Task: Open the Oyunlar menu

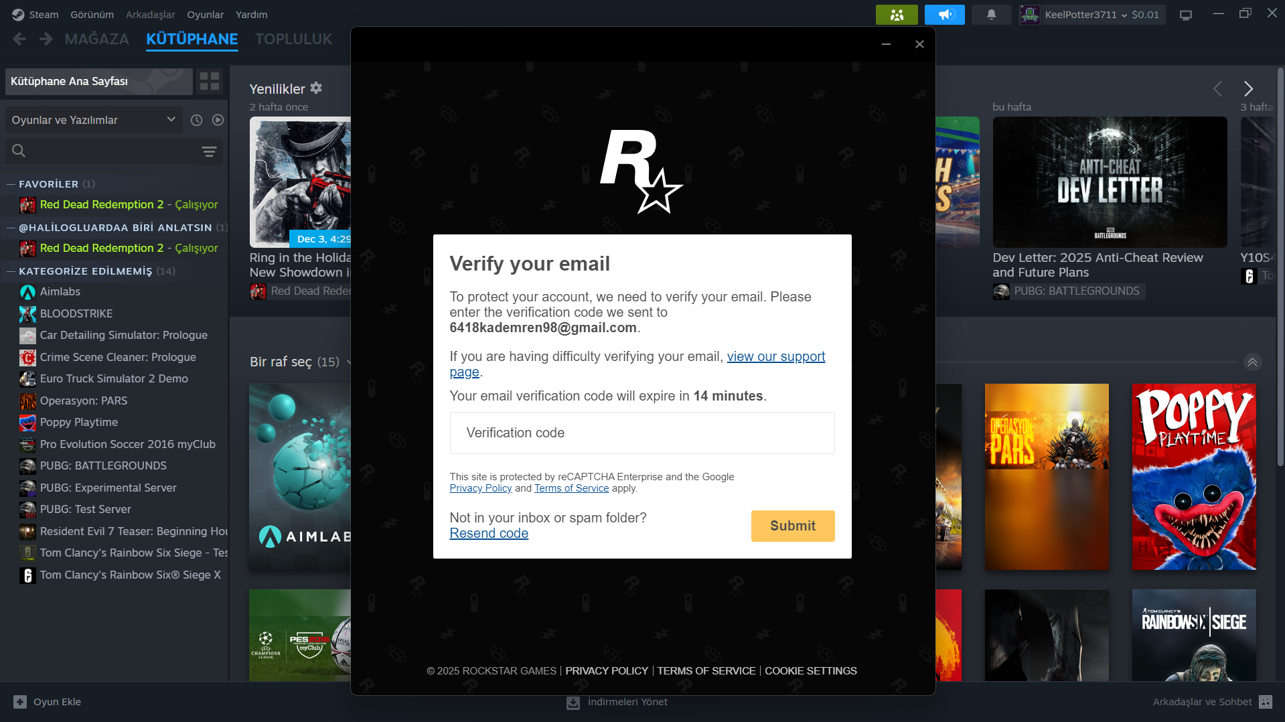Action: (x=206, y=15)
